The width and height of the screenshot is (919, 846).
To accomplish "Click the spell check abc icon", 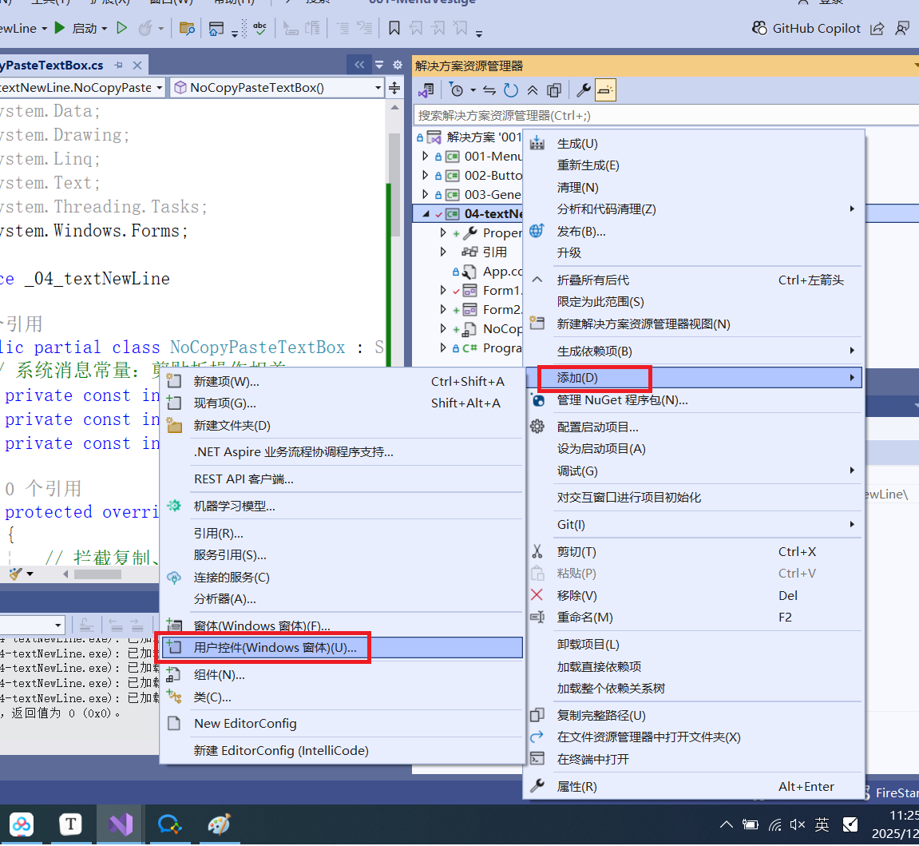I will (x=259, y=27).
